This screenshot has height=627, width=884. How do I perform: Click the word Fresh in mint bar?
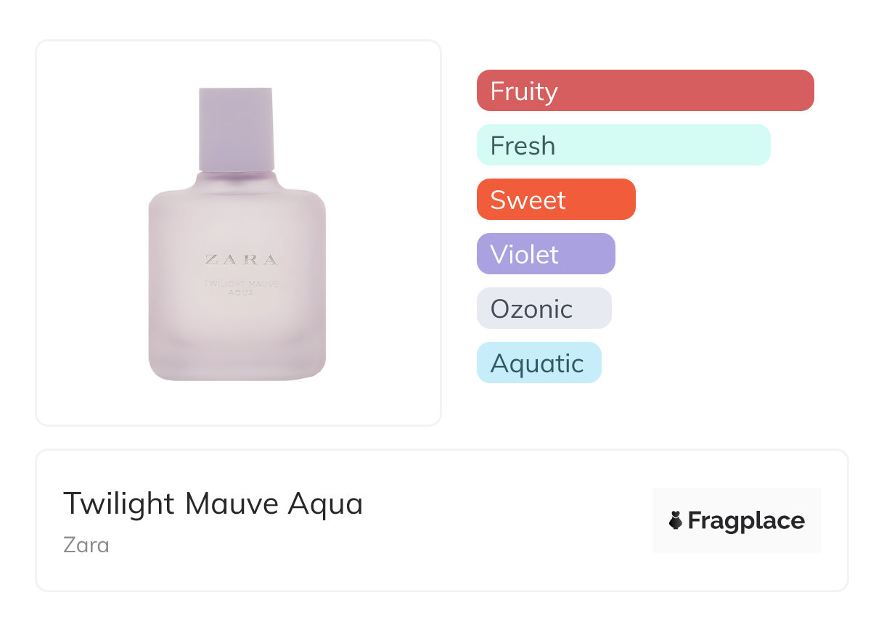pyautogui.click(x=523, y=146)
